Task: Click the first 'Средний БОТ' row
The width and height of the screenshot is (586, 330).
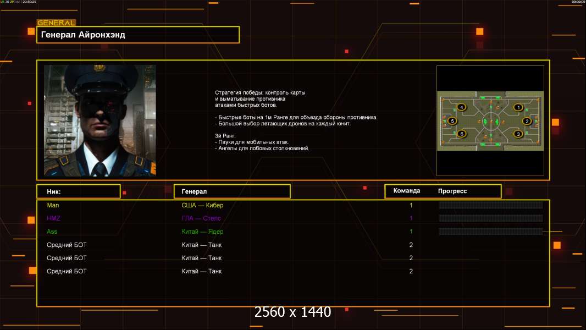Action: coord(67,245)
